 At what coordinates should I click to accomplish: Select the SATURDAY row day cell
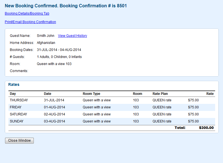18,114
